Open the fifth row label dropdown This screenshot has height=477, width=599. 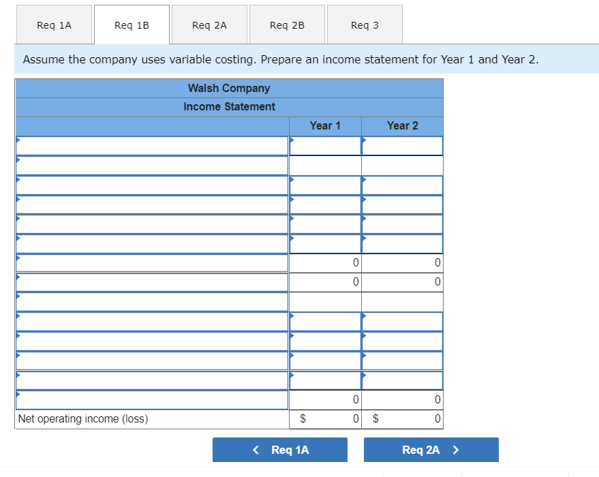point(152,224)
